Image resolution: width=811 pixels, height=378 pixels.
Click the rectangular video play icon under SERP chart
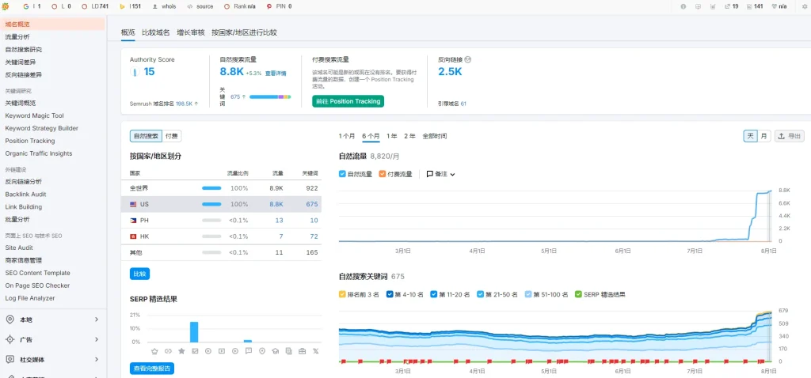coord(222,351)
